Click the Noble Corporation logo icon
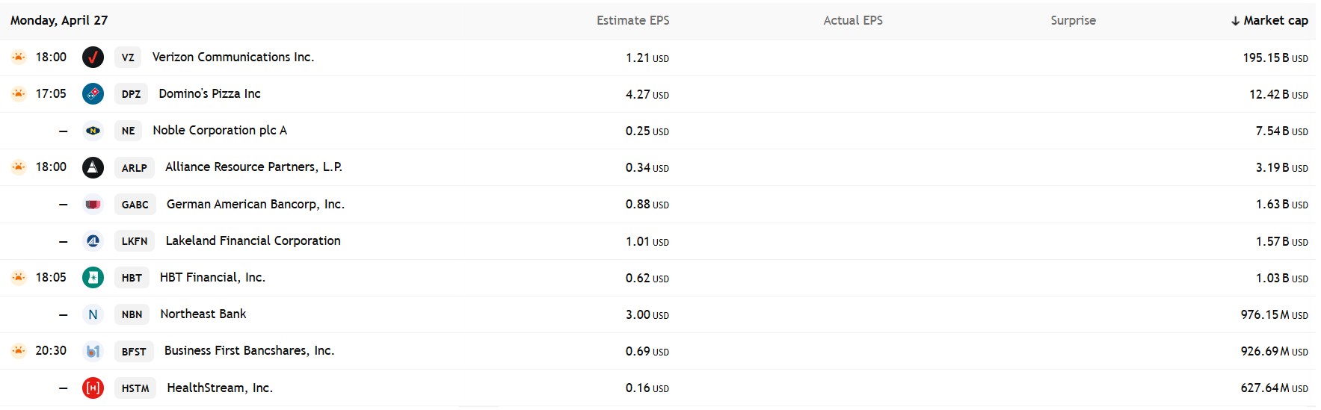 (93, 131)
